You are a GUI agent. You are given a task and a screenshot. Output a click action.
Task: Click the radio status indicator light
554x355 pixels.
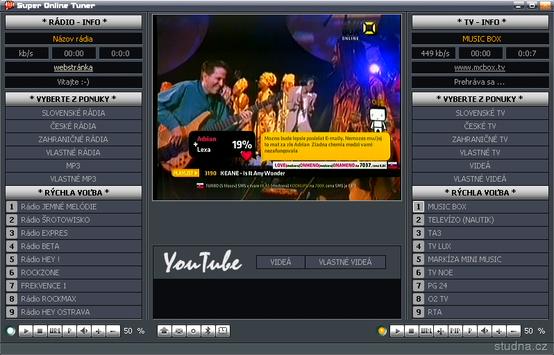coord(10,331)
